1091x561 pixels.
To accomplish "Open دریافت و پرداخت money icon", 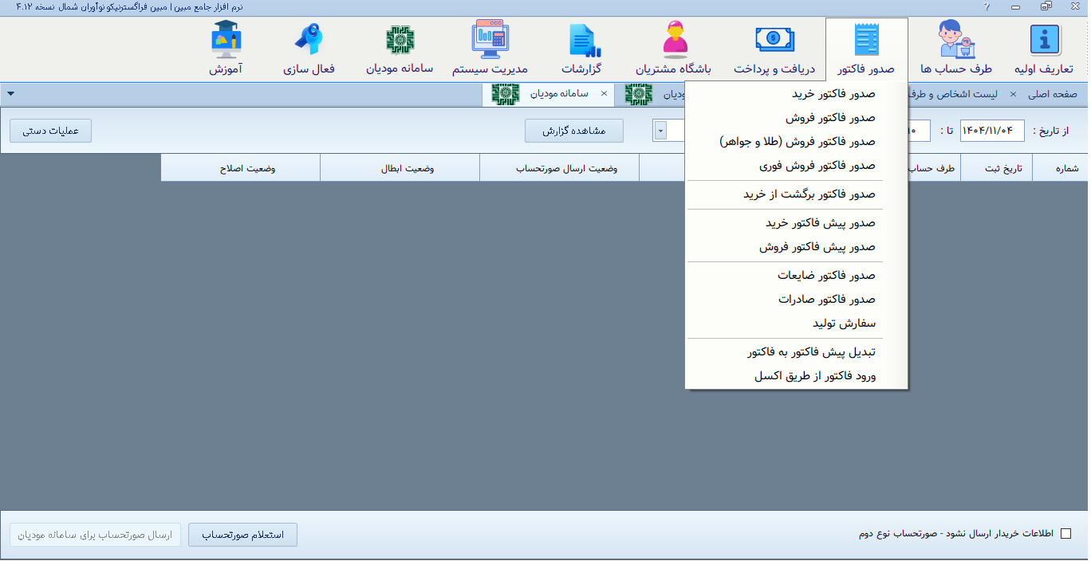I will coord(775,40).
